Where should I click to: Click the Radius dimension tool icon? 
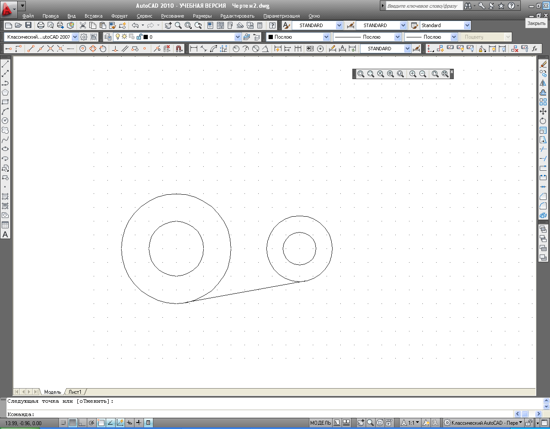236,49
